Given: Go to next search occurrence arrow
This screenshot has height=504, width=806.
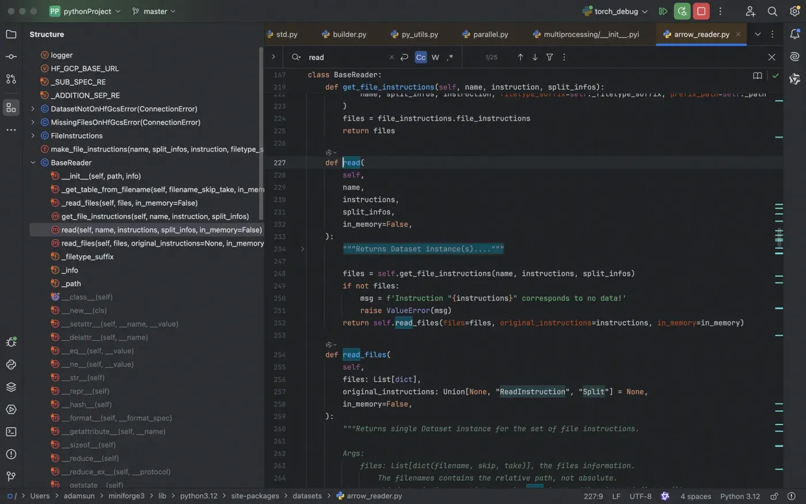Looking at the screenshot, I should [535, 57].
